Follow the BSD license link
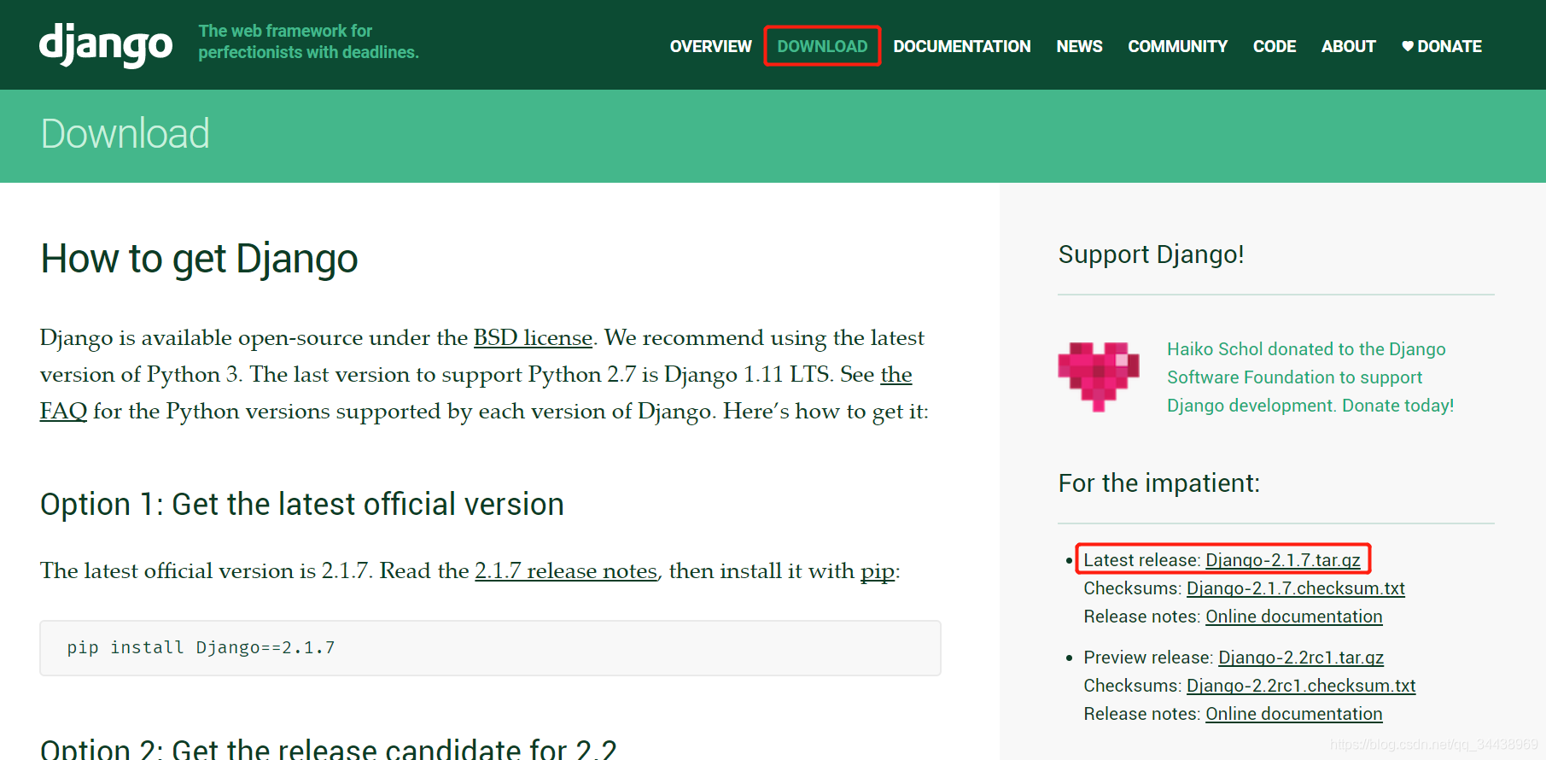This screenshot has height=760, width=1546. pyautogui.click(x=533, y=338)
